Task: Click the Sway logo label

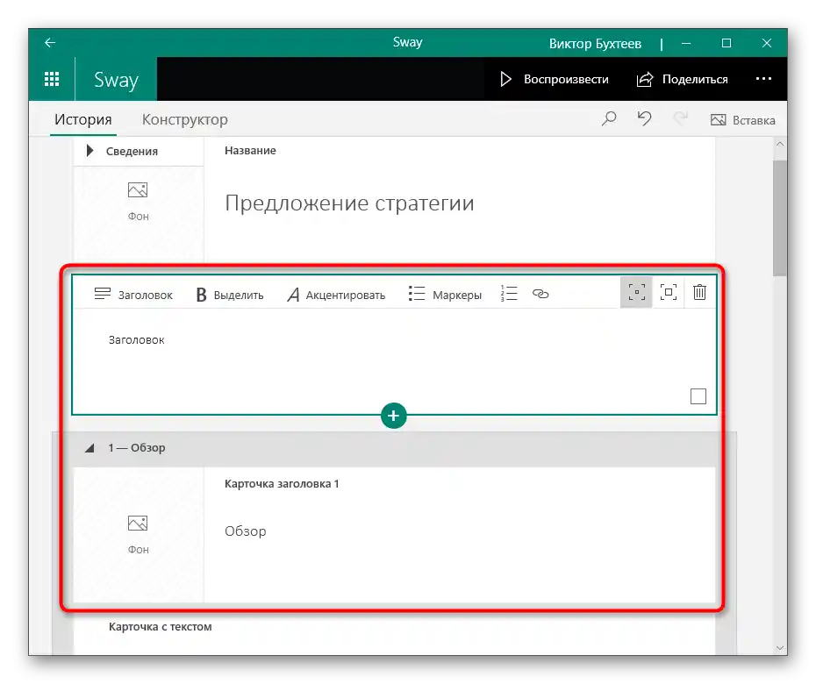Action: click(116, 80)
